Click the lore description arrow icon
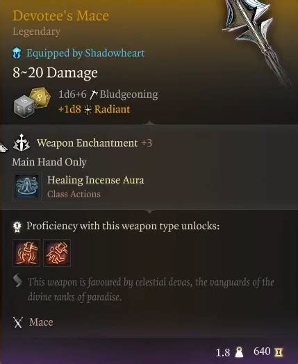 point(17,281)
